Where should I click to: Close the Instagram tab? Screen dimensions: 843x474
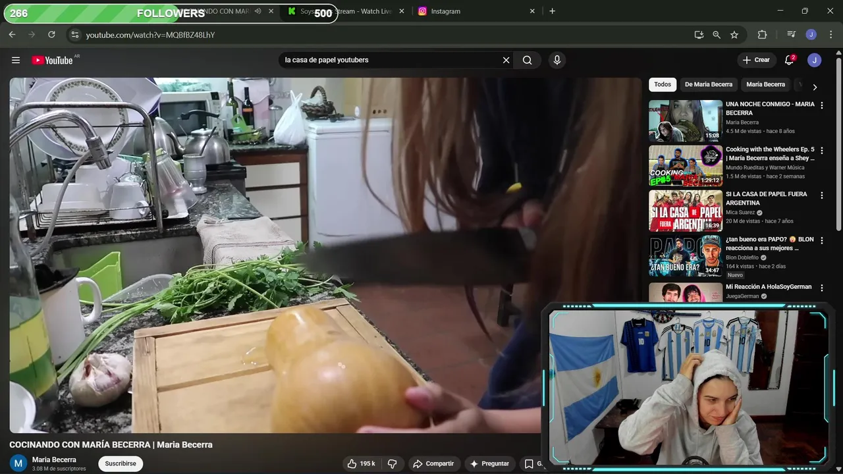pyautogui.click(x=532, y=11)
